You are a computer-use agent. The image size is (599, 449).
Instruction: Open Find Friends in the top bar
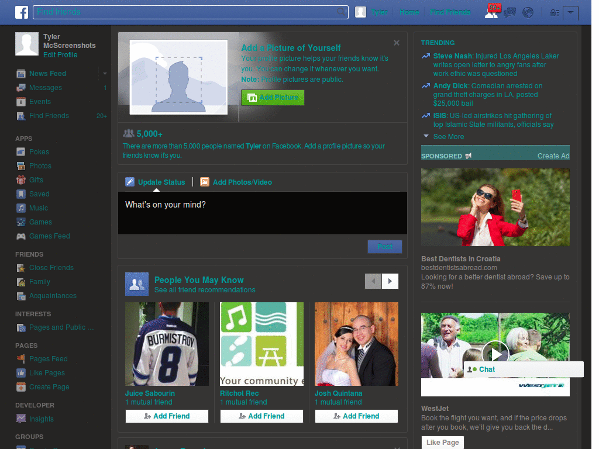(450, 12)
